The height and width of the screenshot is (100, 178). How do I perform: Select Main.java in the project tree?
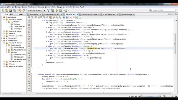coord(17,24)
